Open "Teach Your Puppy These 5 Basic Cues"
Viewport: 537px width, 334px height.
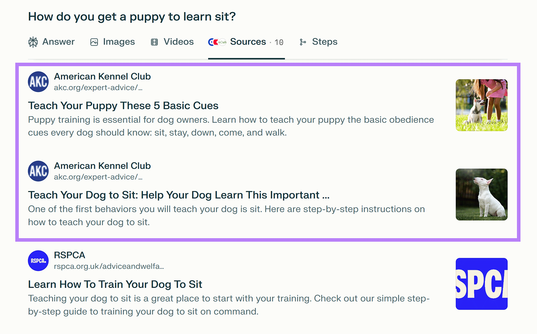[x=123, y=105]
